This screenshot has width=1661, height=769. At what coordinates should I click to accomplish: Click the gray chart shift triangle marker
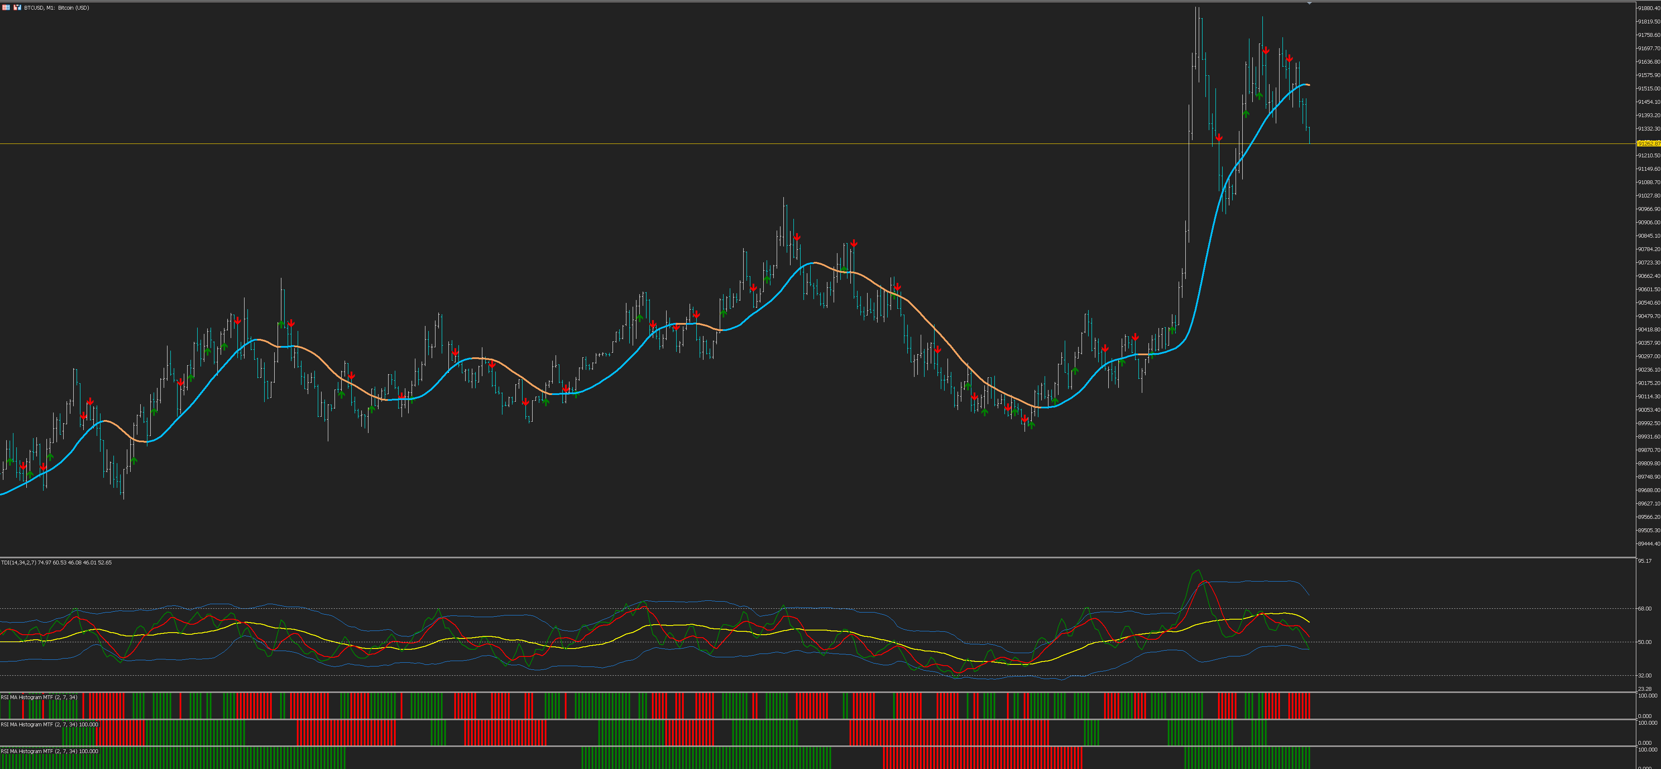1310,4
